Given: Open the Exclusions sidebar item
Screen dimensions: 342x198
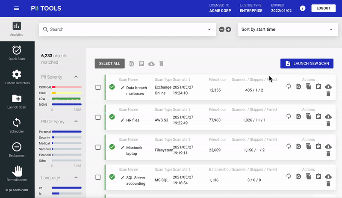Looking at the screenshot, I should pos(17,150).
